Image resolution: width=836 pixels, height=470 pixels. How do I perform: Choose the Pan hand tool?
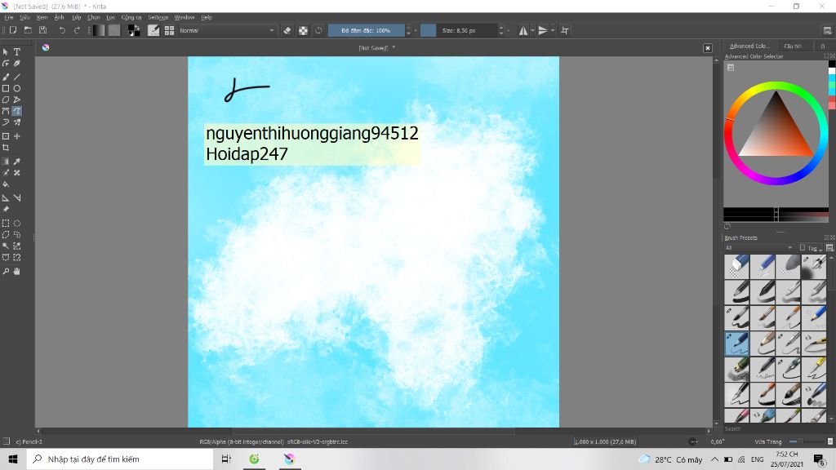pos(17,271)
